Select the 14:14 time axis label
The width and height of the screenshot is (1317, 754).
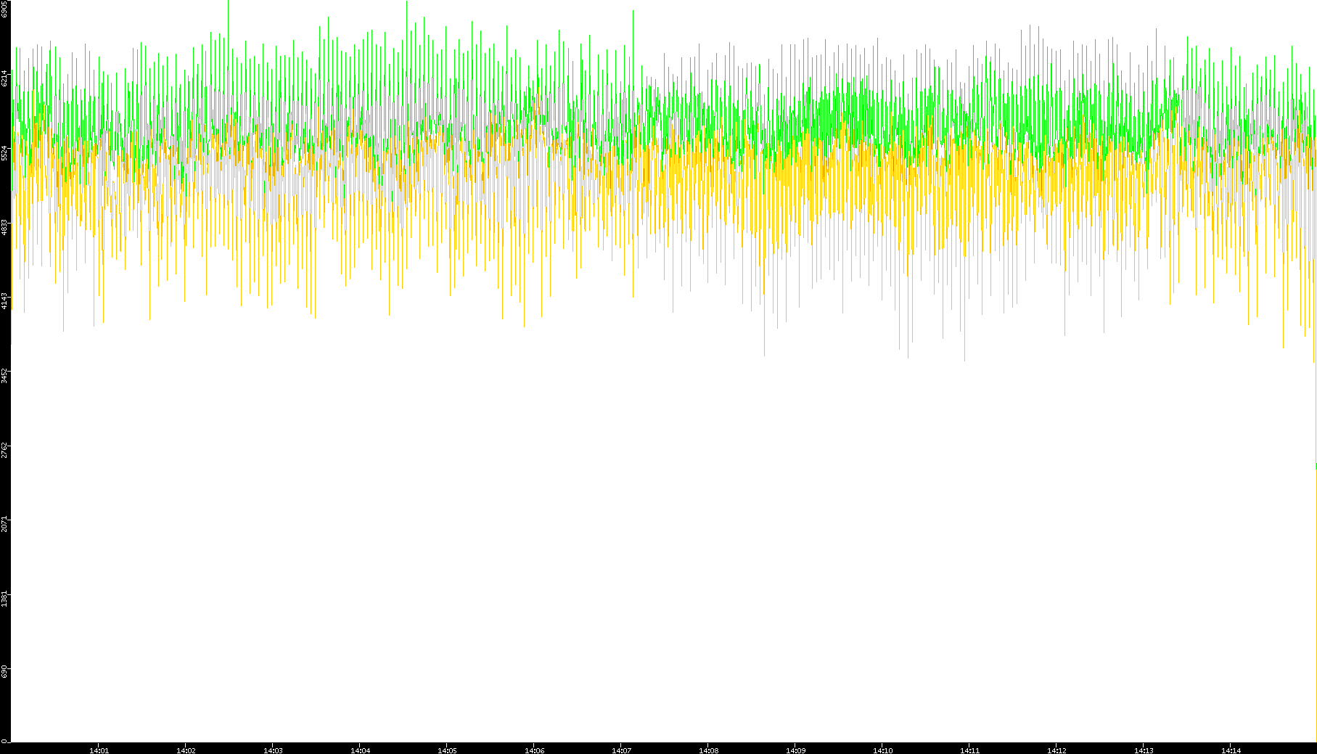[1231, 750]
